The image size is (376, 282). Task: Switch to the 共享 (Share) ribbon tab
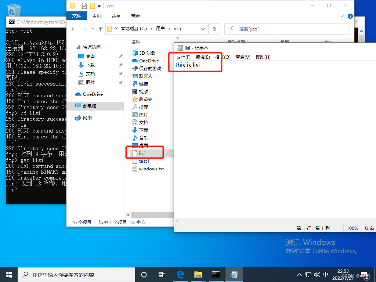click(x=115, y=16)
